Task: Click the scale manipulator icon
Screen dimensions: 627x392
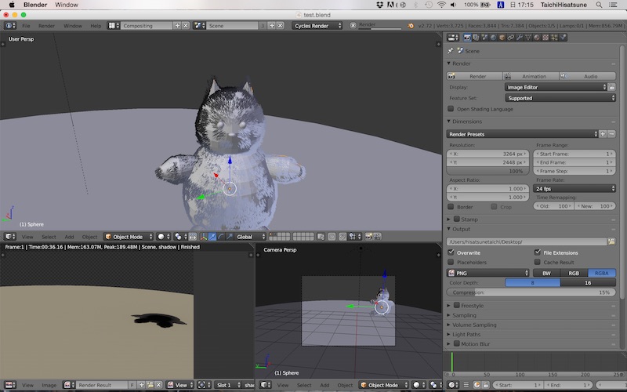Action: [230, 237]
